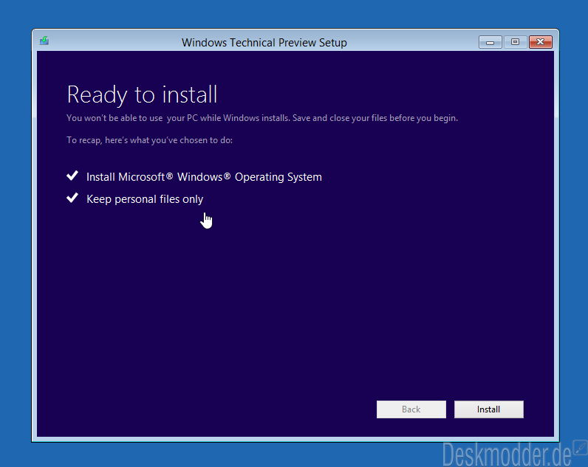Viewport: 588px width, 467px height.
Task: Click checkmark beside Install Microsoft Windows
Action: tap(72, 176)
